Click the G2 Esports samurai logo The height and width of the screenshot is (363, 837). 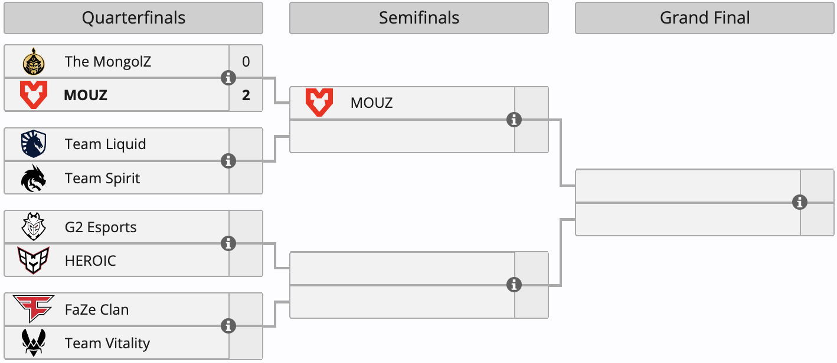pos(34,227)
